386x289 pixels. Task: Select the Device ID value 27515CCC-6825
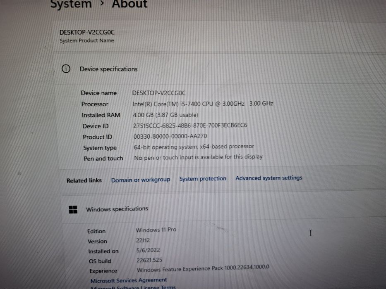190,126
